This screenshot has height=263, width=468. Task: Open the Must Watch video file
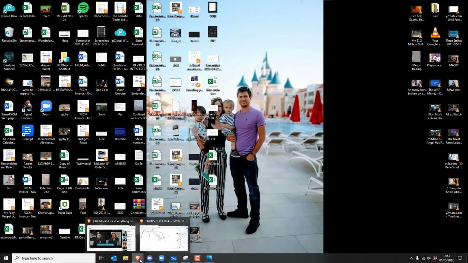point(454,110)
